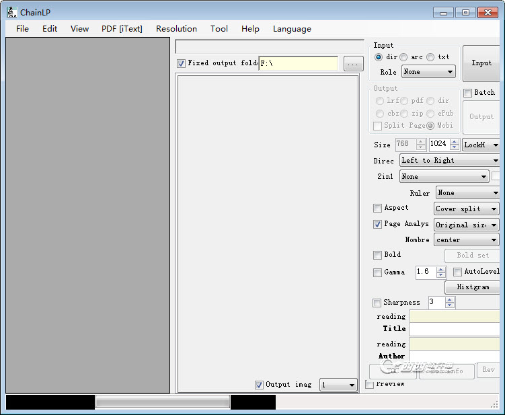The image size is (505, 415).
Task: Expand the Role dropdown
Action: [x=428, y=72]
